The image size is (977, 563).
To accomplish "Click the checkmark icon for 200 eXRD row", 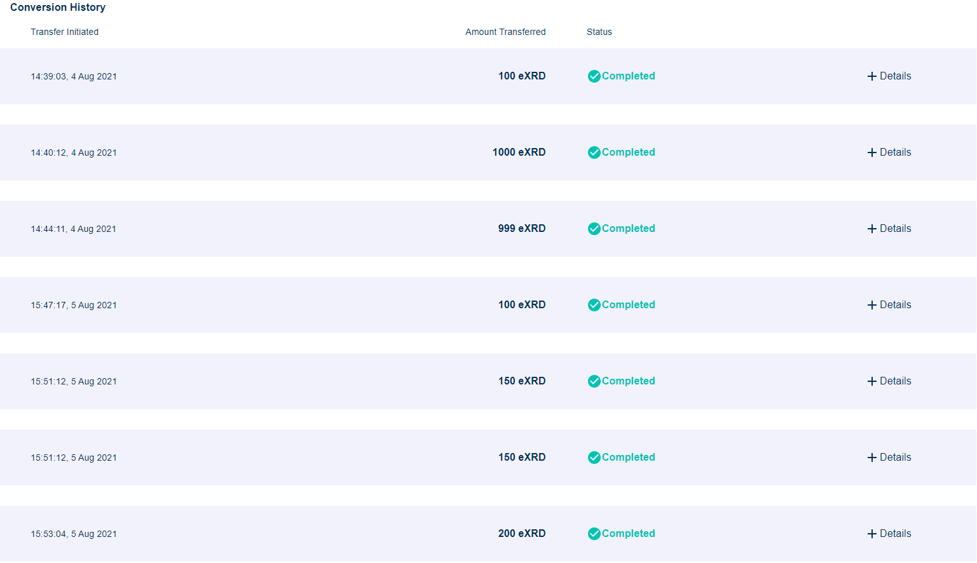I will (x=594, y=534).
